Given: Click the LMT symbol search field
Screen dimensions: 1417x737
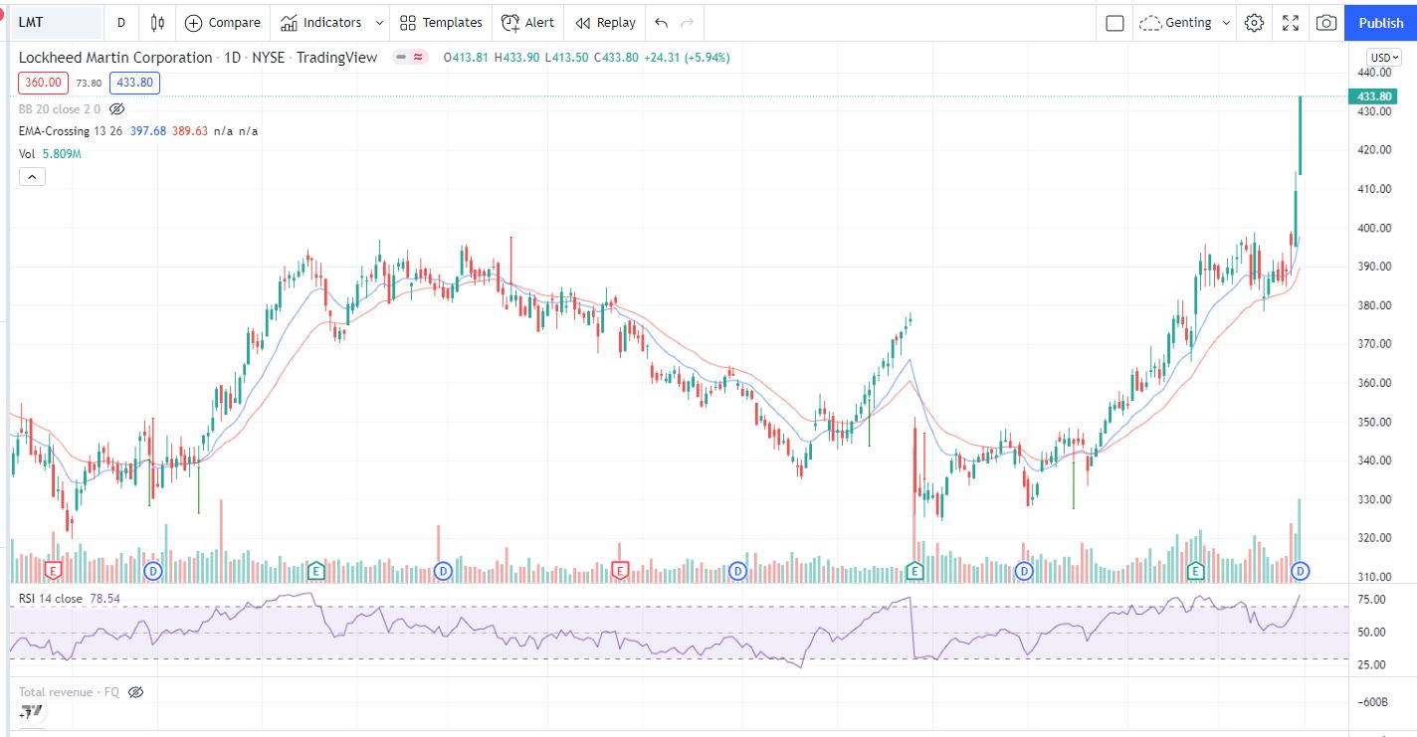Looking at the screenshot, I should click(56, 23).
